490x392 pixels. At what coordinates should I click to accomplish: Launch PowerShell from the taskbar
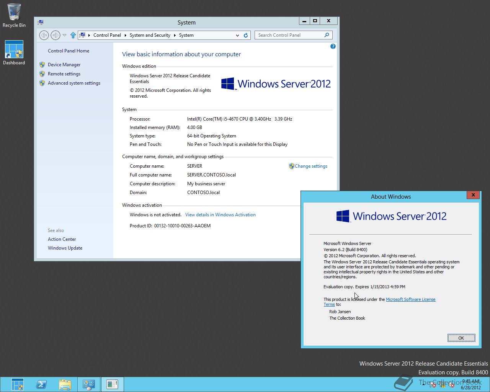(x=41, y=384)
